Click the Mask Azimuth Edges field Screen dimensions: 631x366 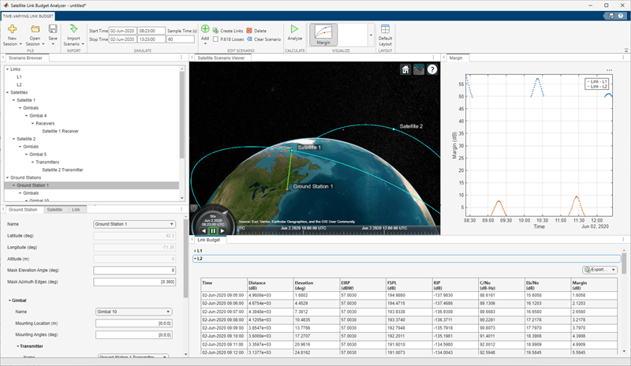pos(134,282)
